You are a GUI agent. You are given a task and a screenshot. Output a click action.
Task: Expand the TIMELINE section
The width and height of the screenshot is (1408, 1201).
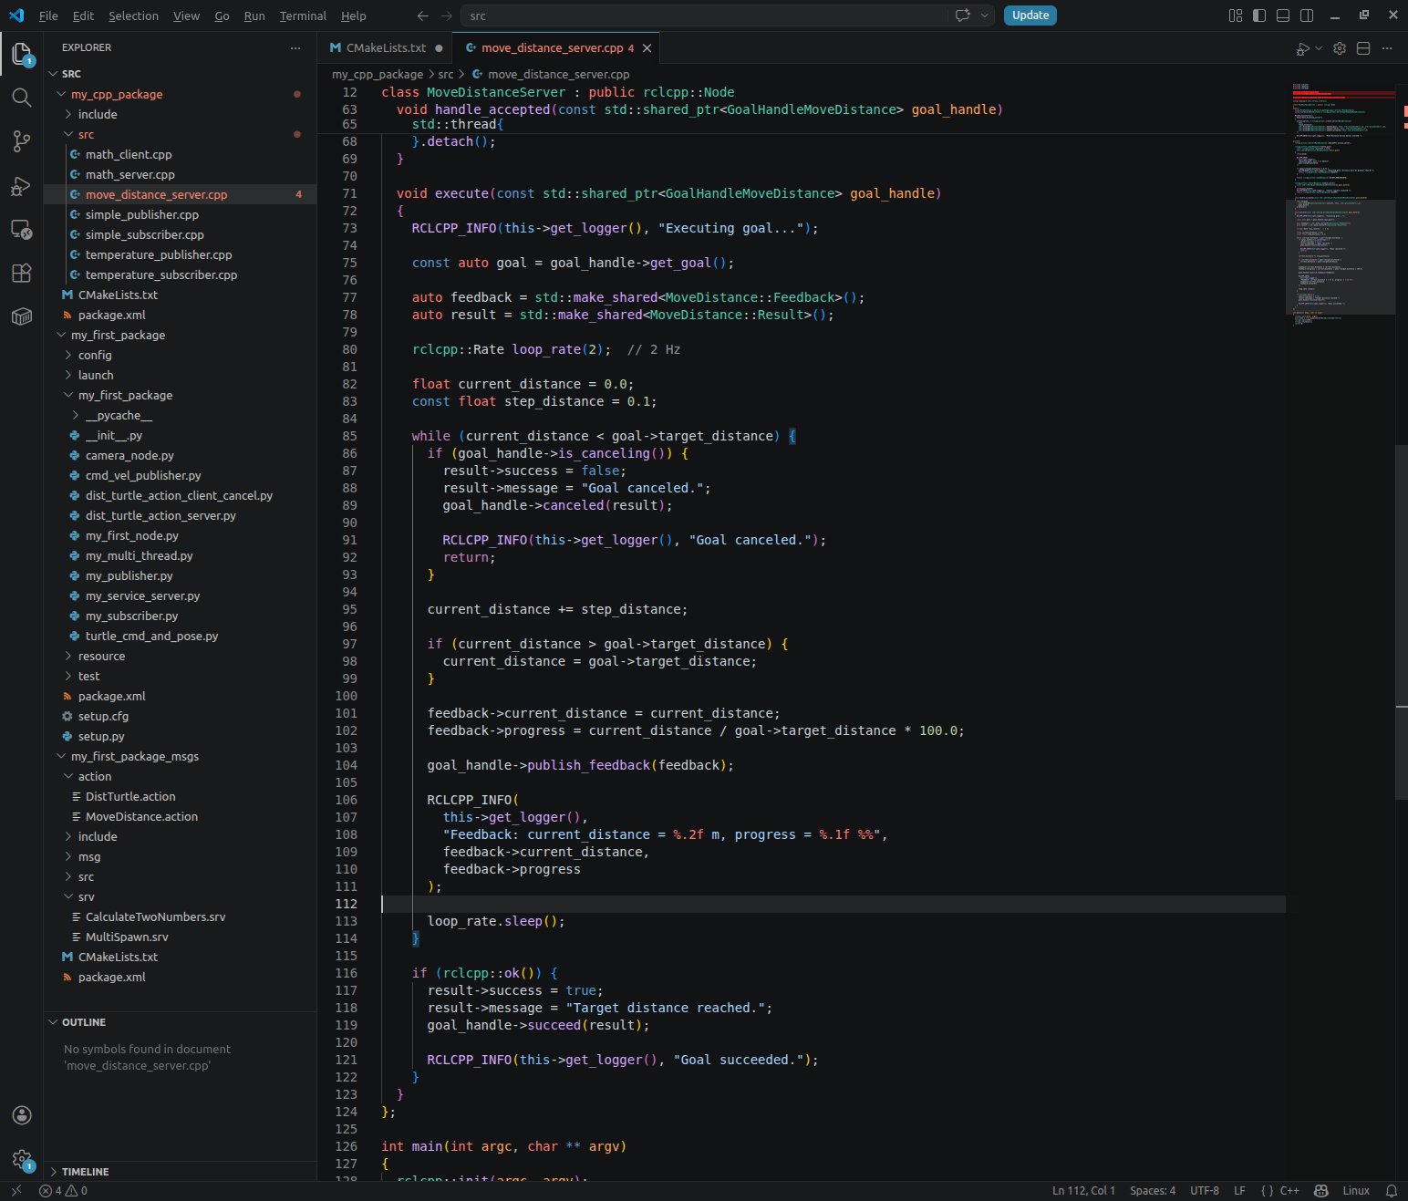coord(180,1172)
